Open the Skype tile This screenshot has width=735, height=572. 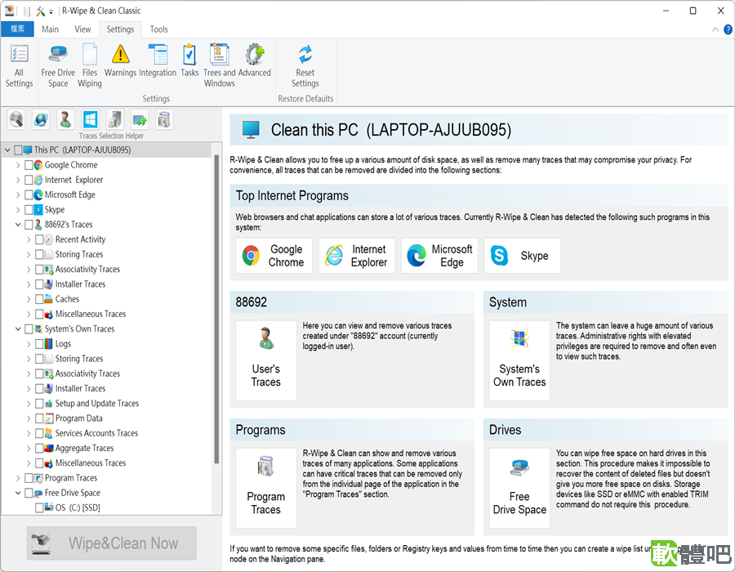point(522,256)
